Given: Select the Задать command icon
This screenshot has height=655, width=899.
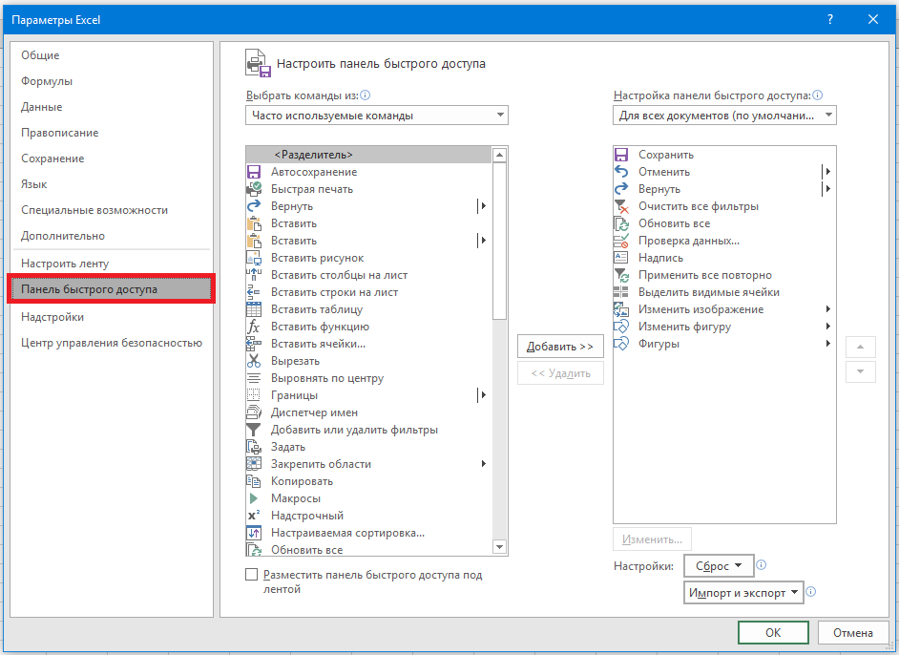Looking at the screenshot, I should click(x=254, y=448).
